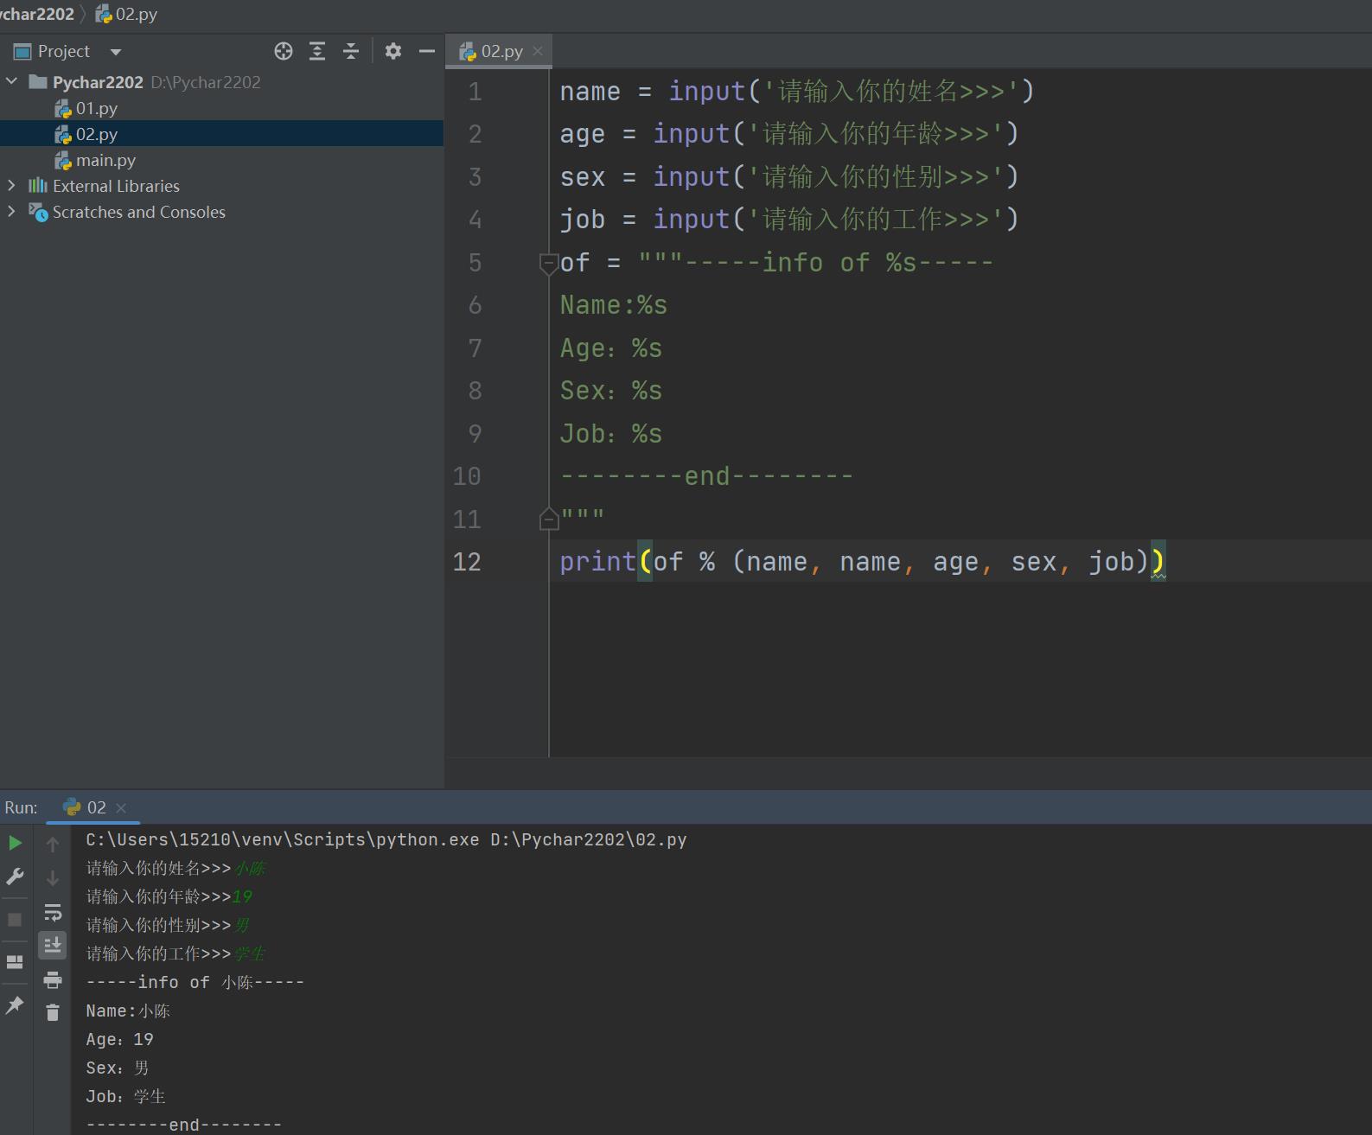Select Scratches and Consoles item
The width and height of the screenshot is (1372, 1135).
click(127, 212)
